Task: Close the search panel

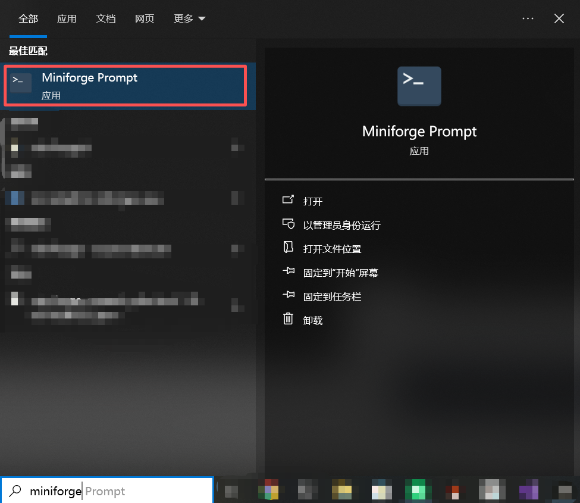Action: click(559, 18)
